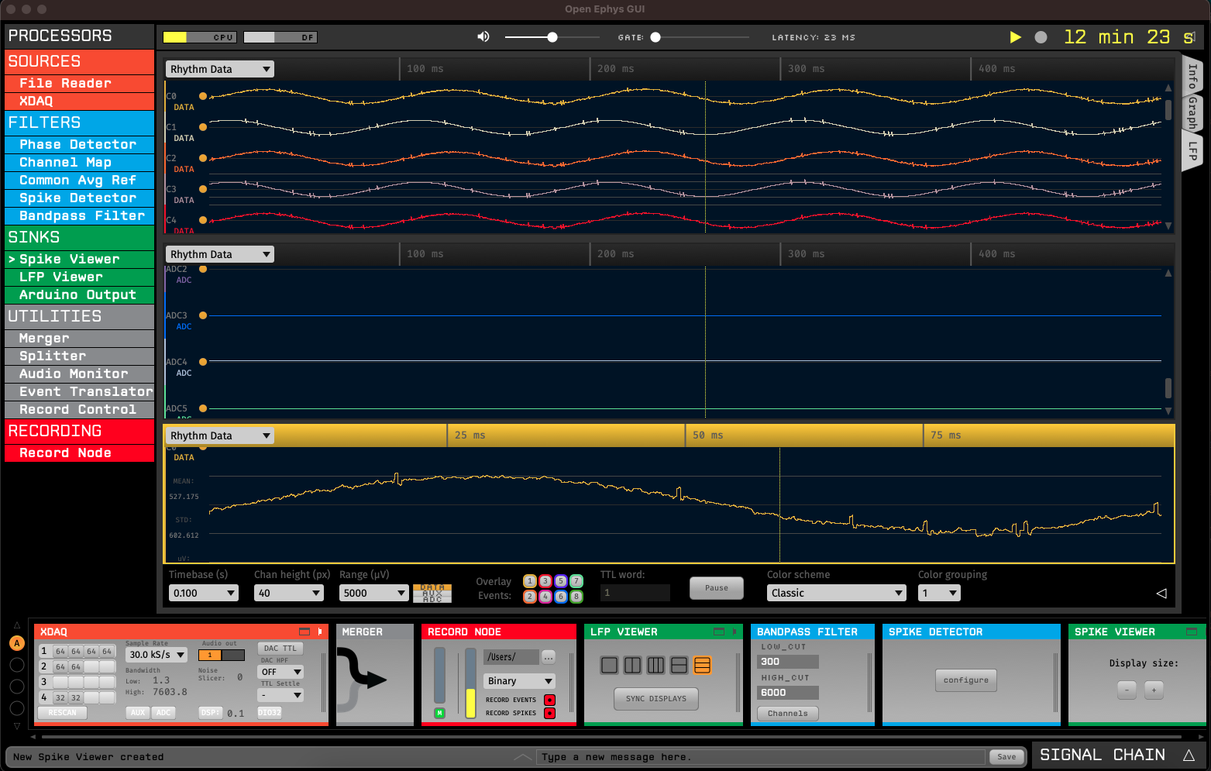Browse recording directory with ellipsis button

click(x=549, y=657)
